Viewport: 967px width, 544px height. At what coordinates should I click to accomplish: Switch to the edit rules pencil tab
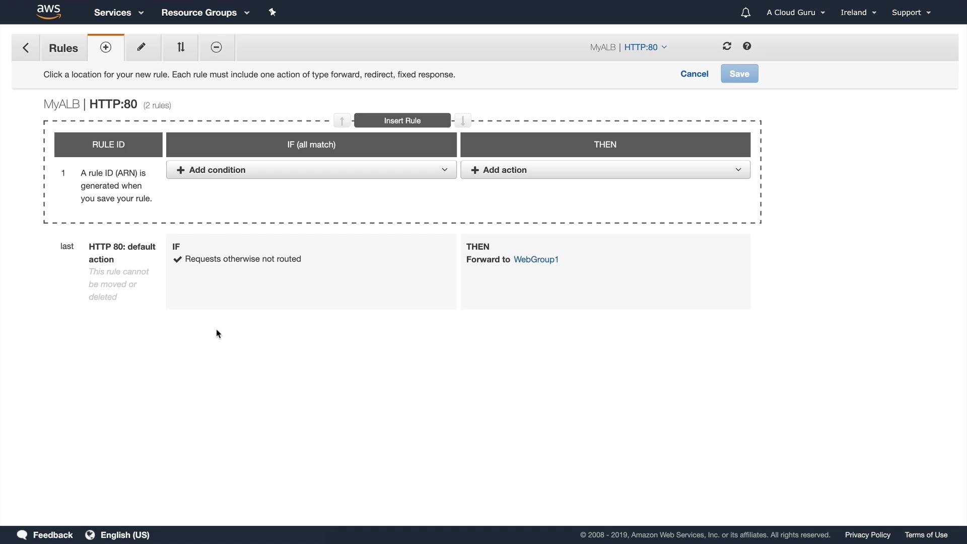142,47
